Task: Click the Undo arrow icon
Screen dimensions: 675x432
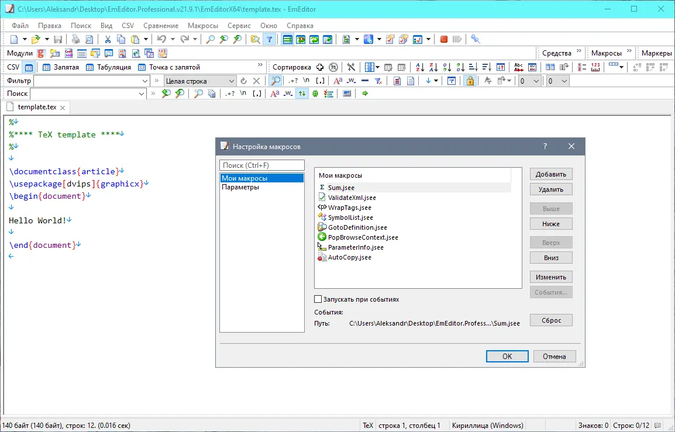Action: (x=161, y=40)
